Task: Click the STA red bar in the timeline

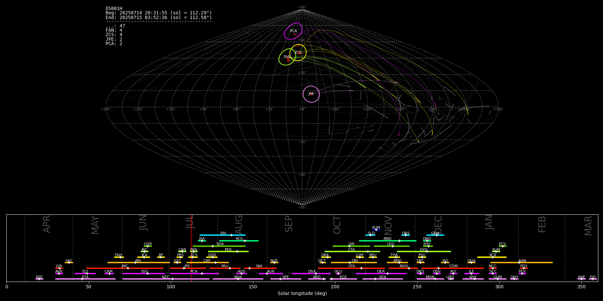Action: click(351, 268)
